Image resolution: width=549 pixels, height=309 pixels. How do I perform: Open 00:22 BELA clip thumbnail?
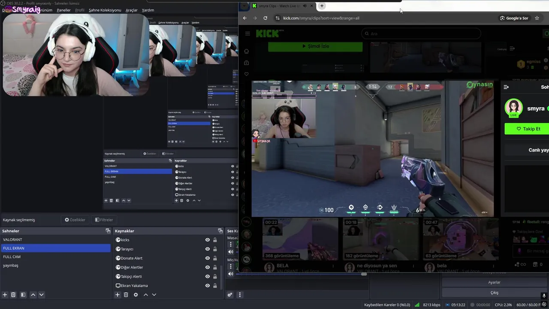300,239
